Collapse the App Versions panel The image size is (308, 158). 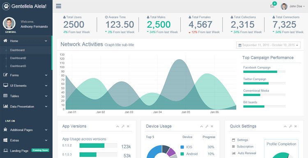point(117,127)
